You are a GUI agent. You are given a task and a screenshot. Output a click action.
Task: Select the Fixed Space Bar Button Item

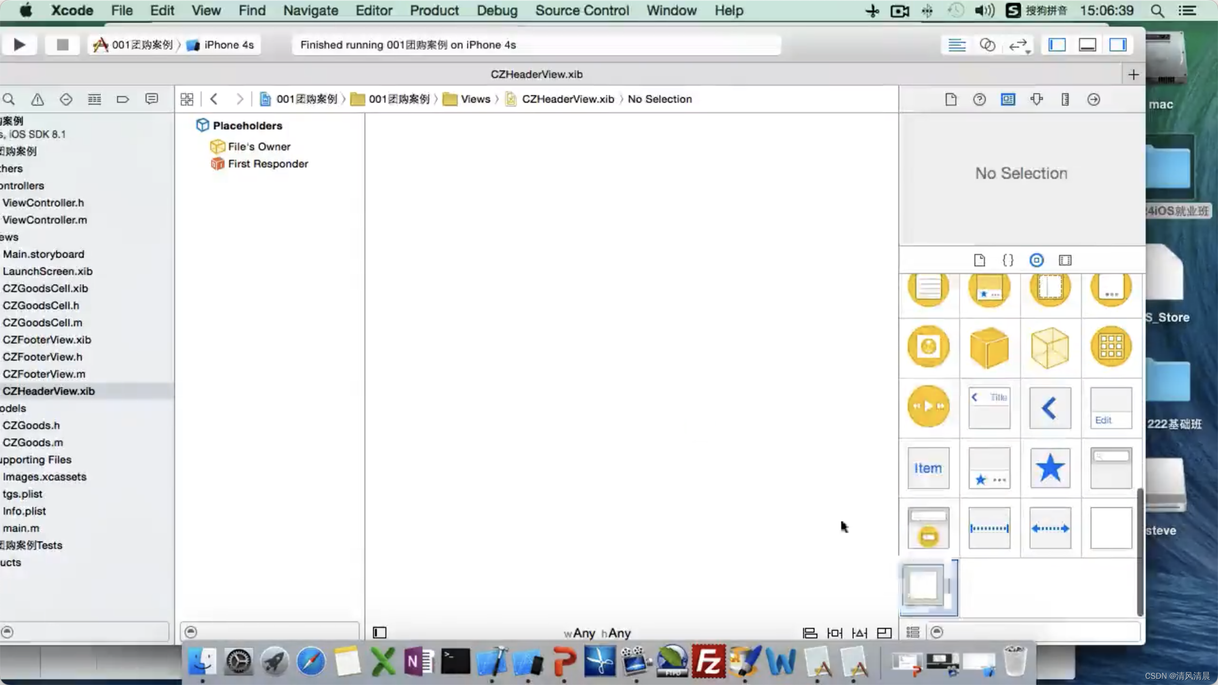click(989, 528)
